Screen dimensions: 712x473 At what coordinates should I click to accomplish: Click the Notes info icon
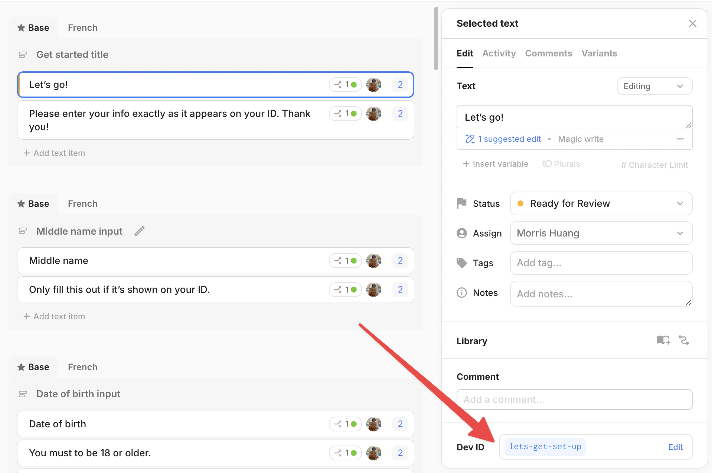[x=462, y=293]
